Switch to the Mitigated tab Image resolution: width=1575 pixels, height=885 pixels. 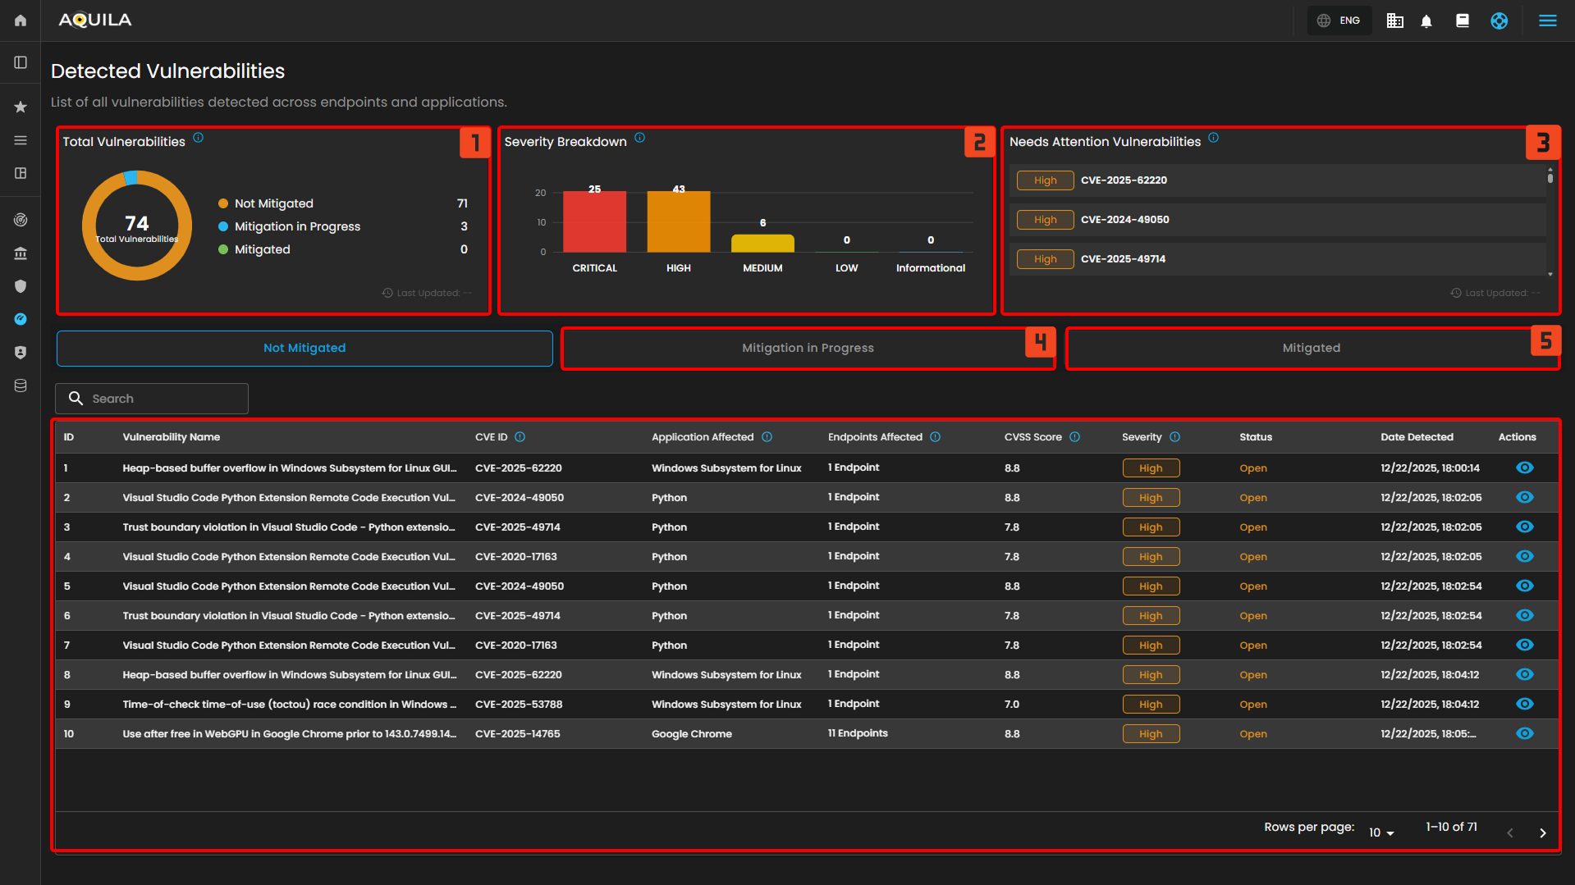coord(1311,348)
